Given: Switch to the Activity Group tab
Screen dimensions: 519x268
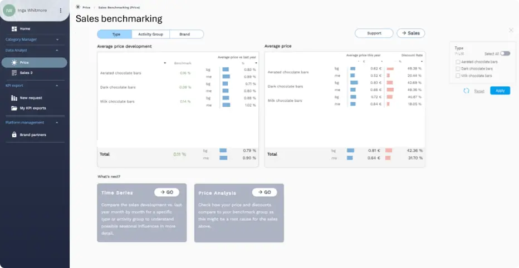Looking at the screenshot, I should click(150, 34).
